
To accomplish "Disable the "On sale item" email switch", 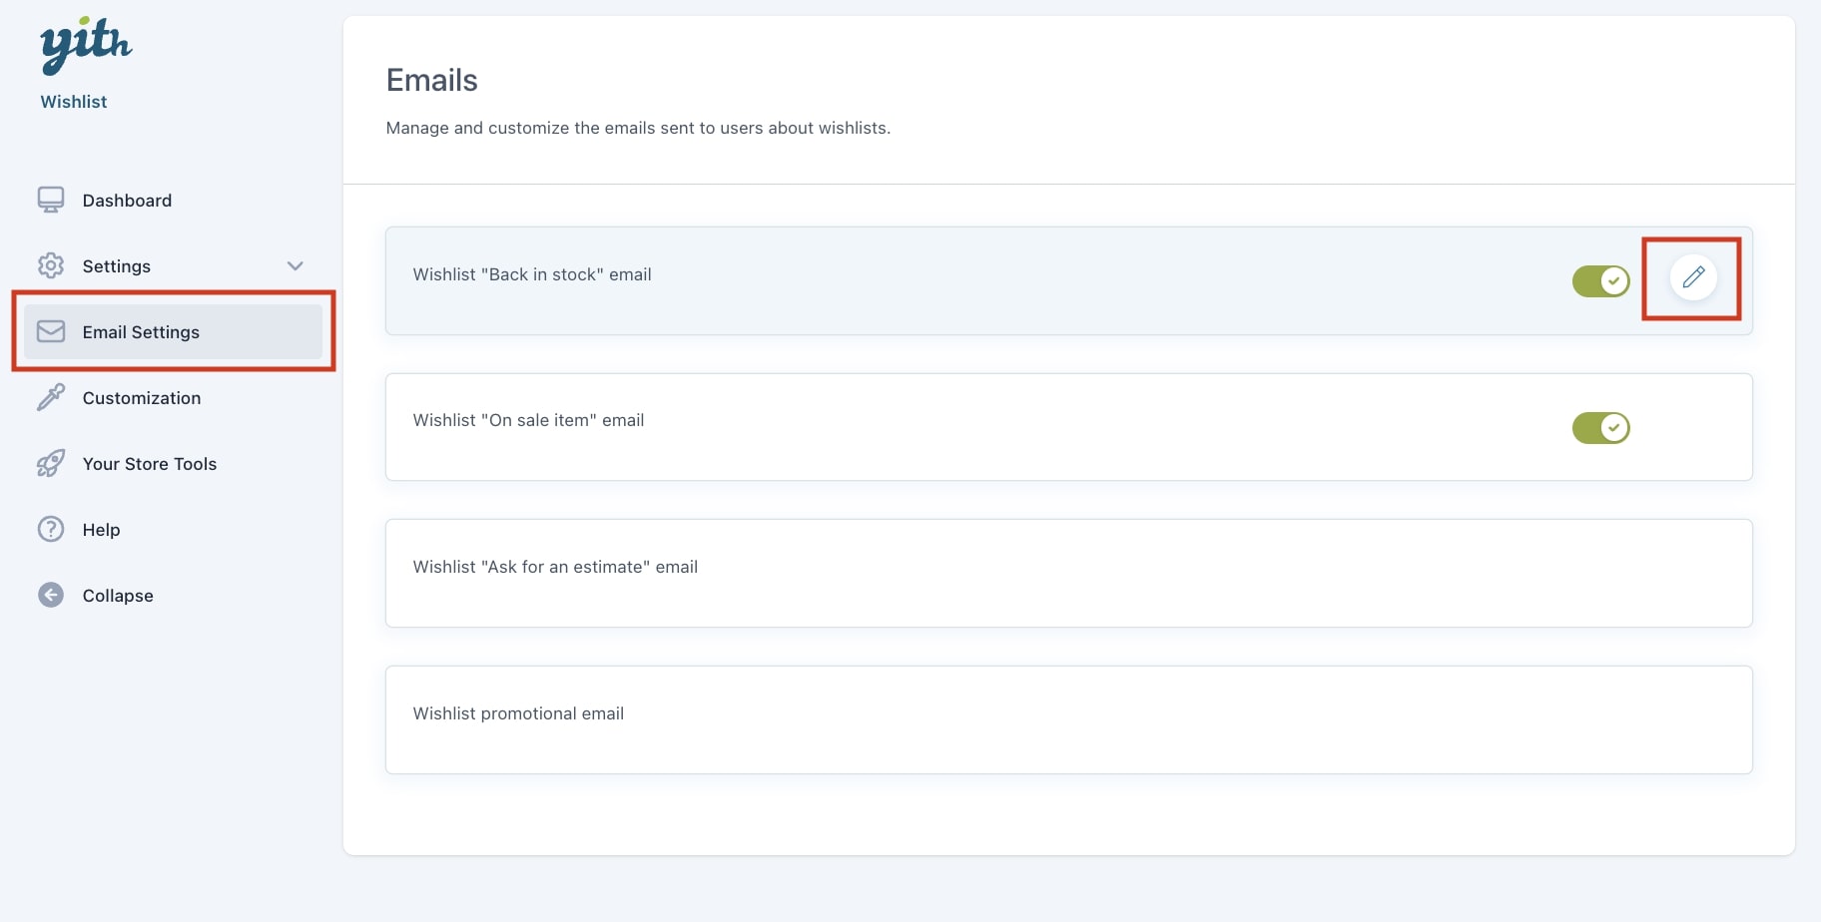I will tap(1600, 428).
